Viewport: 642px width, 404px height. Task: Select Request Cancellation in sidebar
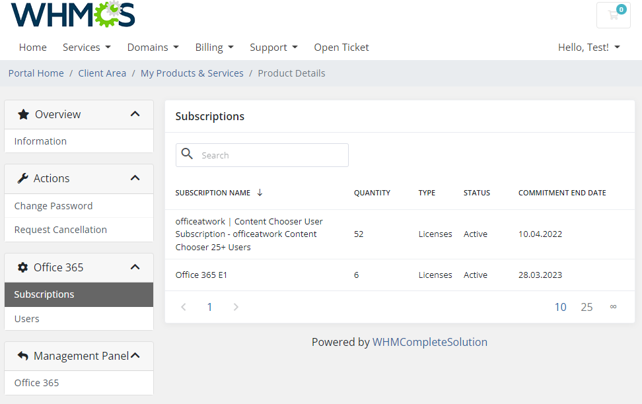[x=79, y=230]
